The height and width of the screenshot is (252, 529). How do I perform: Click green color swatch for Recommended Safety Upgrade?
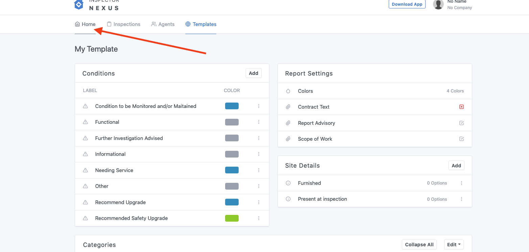click(232, 218)
